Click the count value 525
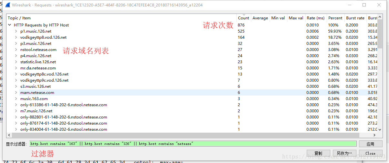The image size is (389, 163). 241,31
